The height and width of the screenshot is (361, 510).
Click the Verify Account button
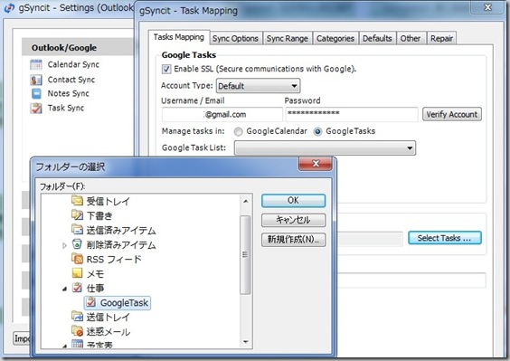tap(452, 114)
